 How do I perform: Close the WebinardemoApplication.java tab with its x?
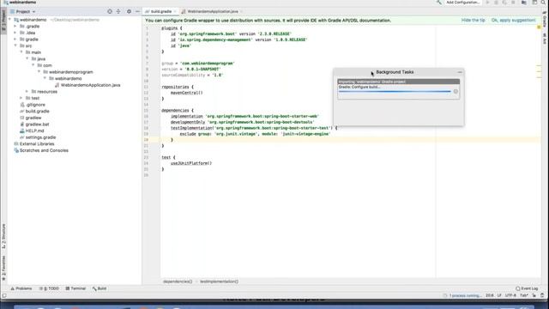[241, 11]
